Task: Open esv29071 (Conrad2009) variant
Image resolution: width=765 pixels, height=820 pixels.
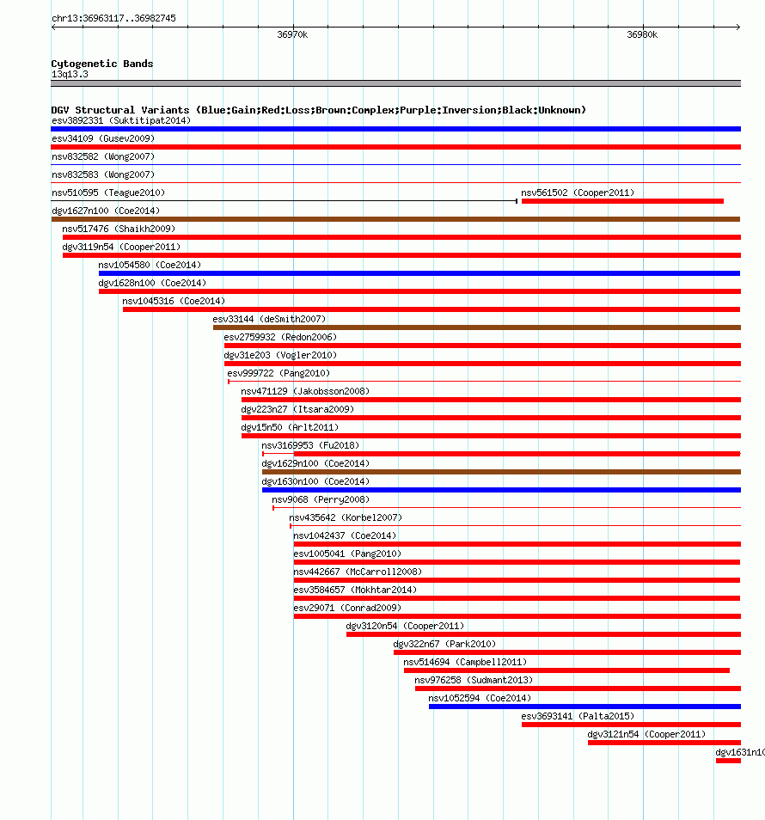Action: (347, 608)
